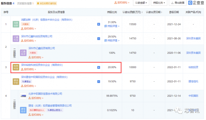Open the 建信中软 logo thumbnail
The height and width of the screenshot is (120, 206).
pos(16,82)
